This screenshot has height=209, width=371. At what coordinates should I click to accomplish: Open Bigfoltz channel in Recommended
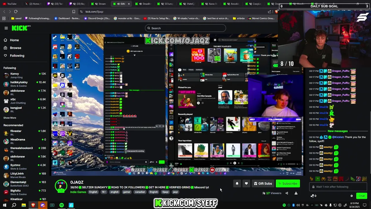[x=25, y=192]
